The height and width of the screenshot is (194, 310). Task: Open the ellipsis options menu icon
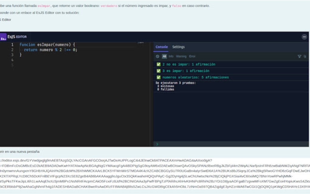pos(304,37)
